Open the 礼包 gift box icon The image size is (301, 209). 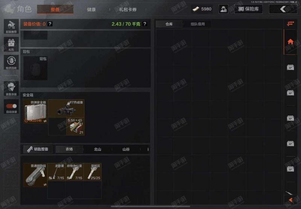[11, 44]
